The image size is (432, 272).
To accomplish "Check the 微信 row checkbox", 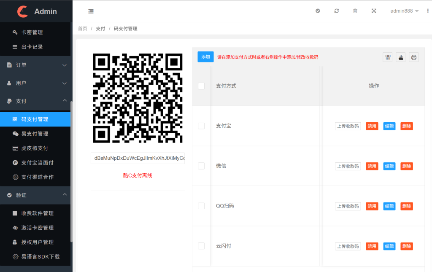I will coord(201,166).
